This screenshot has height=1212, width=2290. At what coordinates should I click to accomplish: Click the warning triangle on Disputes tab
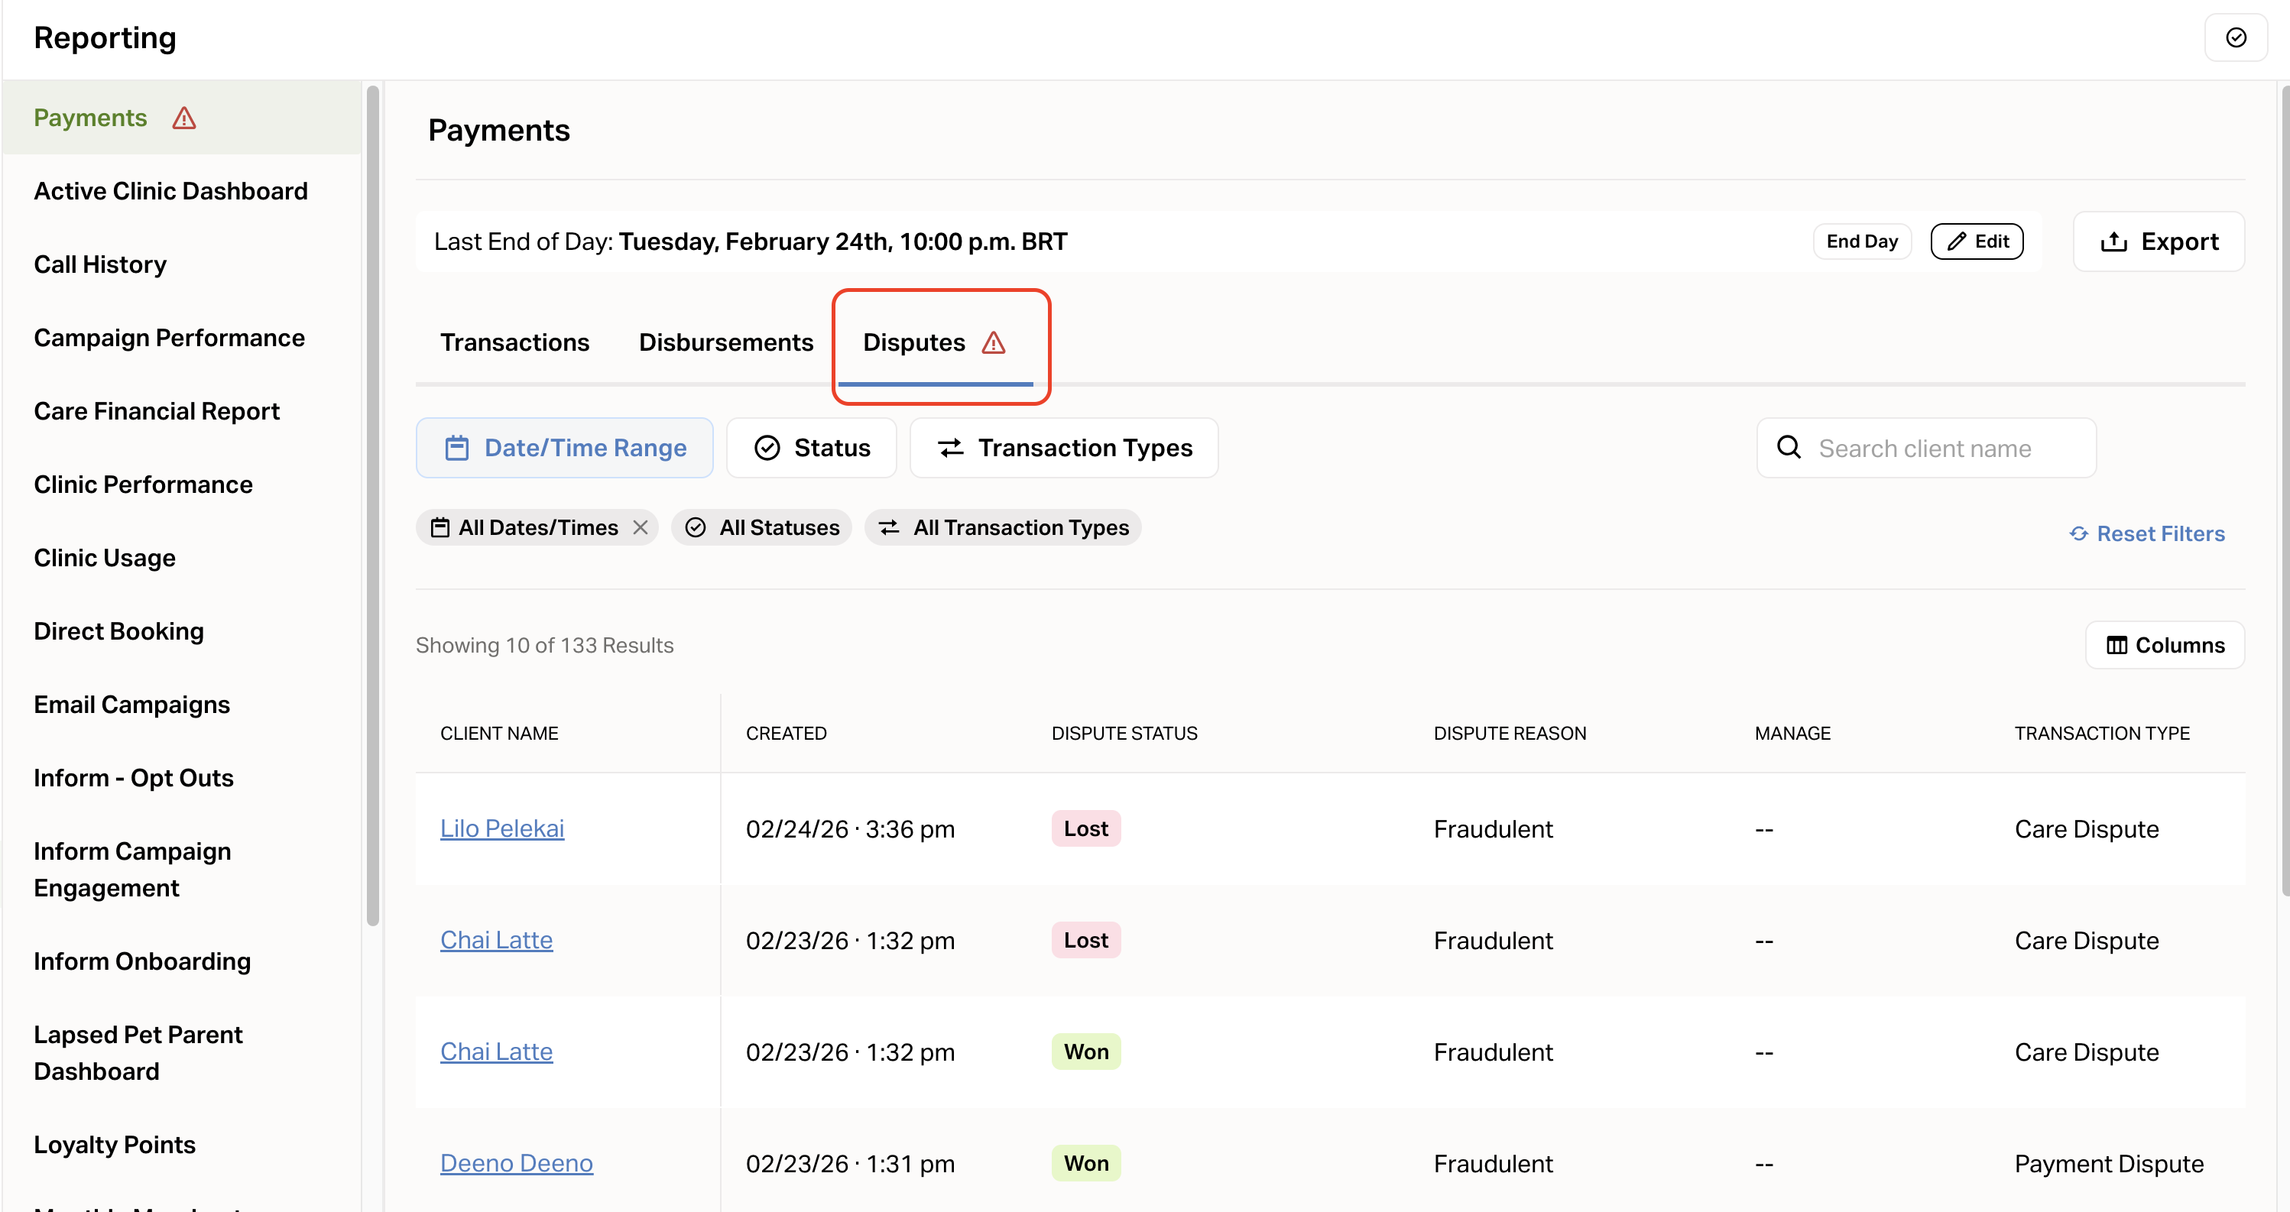pos(993,343)
